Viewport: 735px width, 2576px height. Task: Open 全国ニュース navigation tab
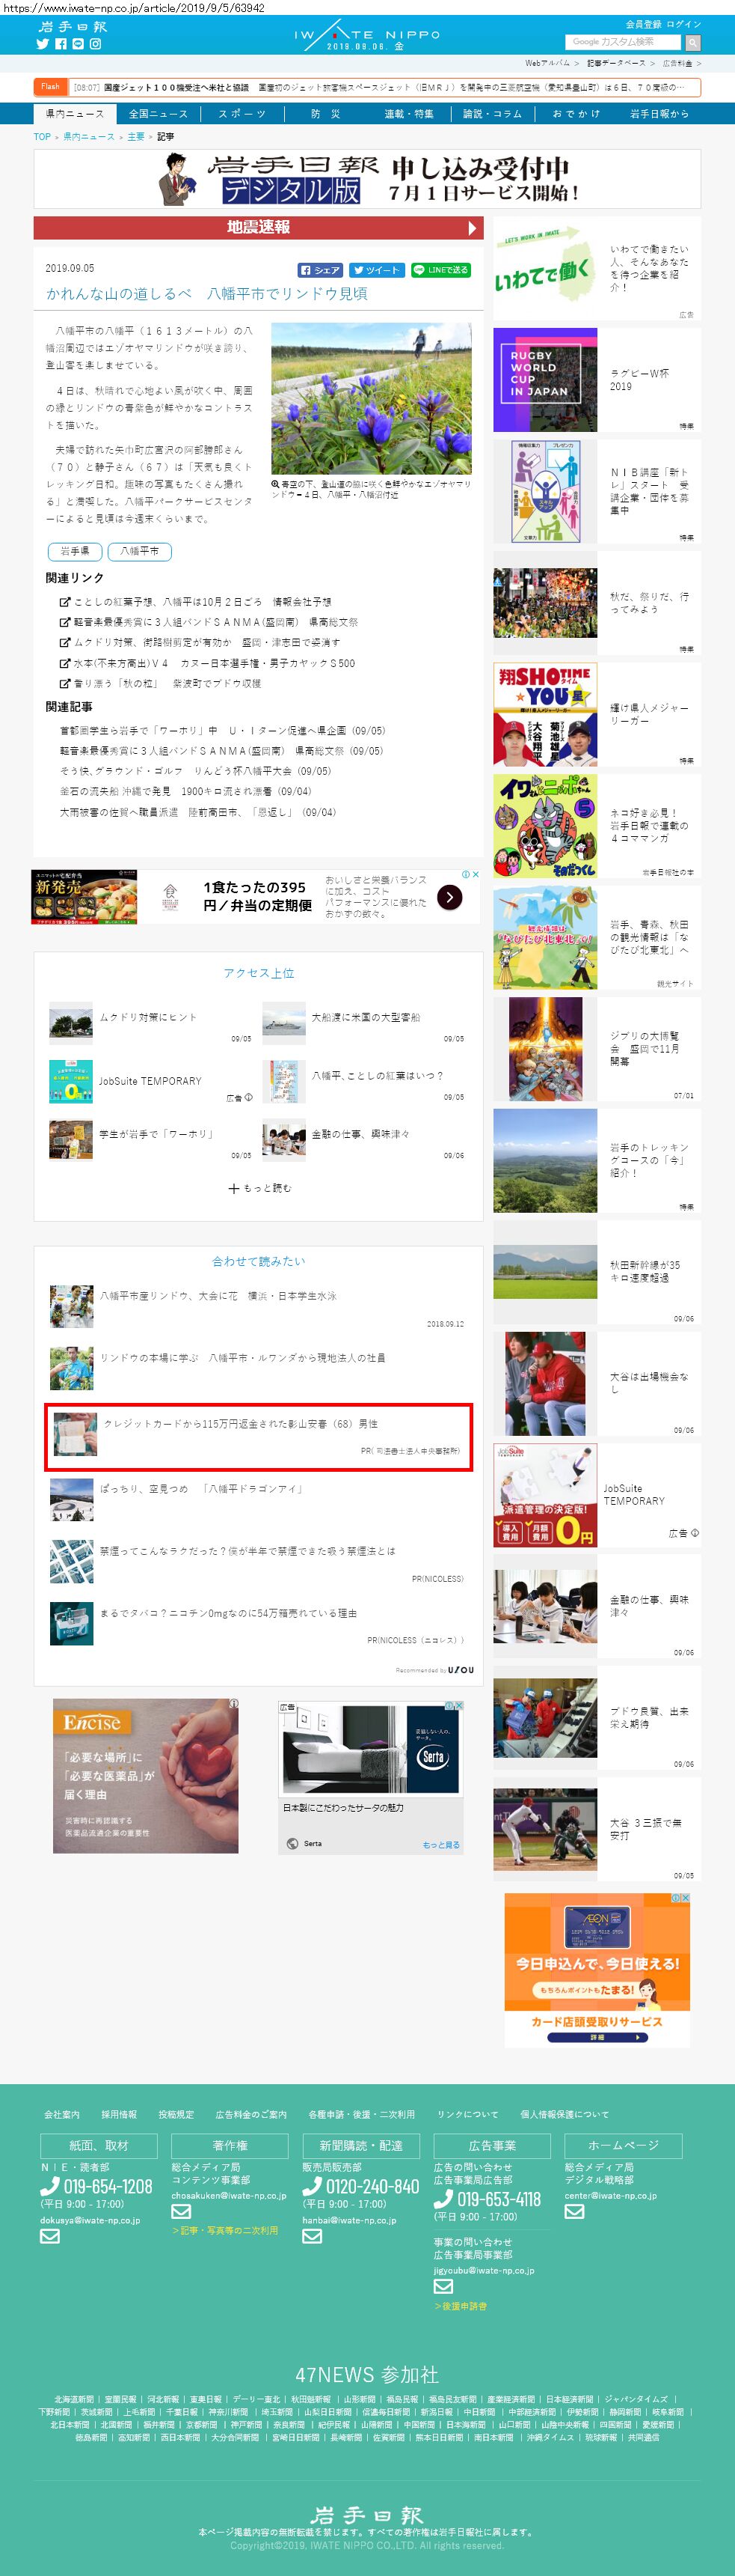tap(159, 114)
